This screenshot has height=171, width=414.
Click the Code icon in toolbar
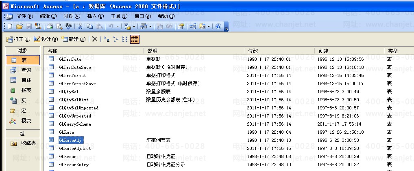click(x=160, y=26)
